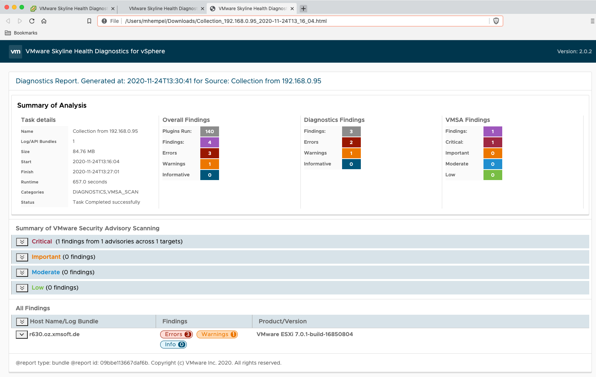Click the VMSA Critical 1 box

tap(493, 143)
